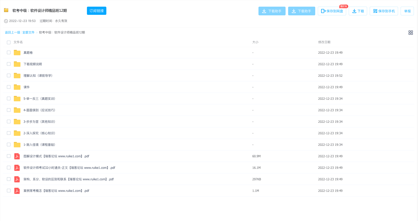Click folder icon for 3-步步为营

tap(17, 121)
